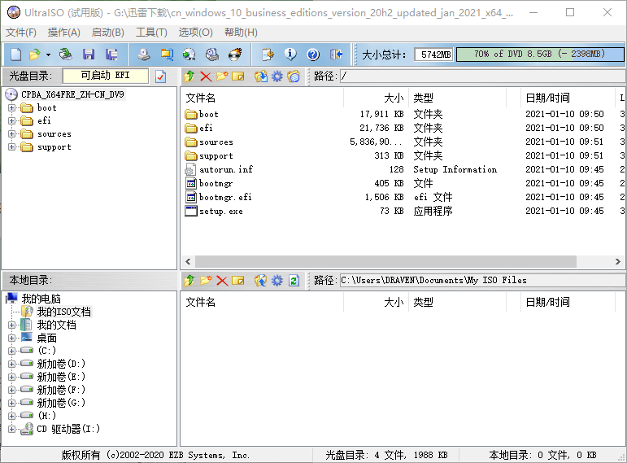Screen dimensions: 627x463
Task: Open the 文件(F) menu
Action: [x=21, y=33]
